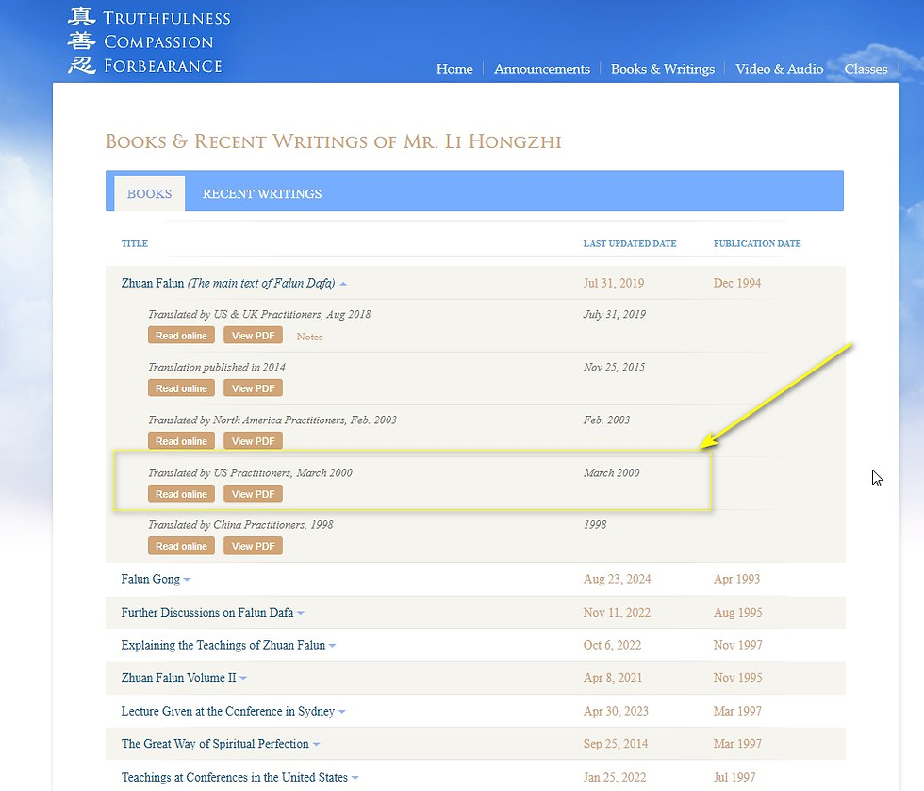
Task: Select the Books tab
Action: 150,193
